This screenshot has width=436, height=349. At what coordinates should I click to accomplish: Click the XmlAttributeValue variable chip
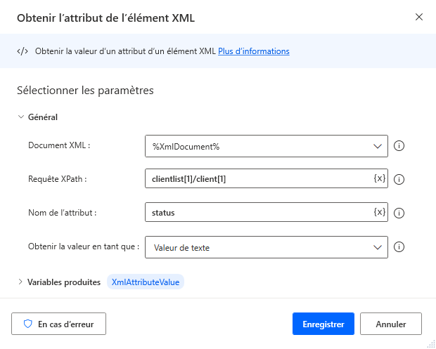tap(146, 282)
